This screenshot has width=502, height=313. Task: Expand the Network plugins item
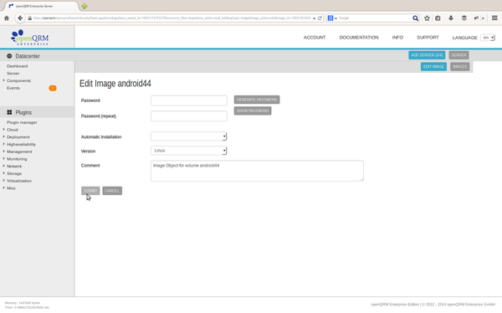coord(4,166)
